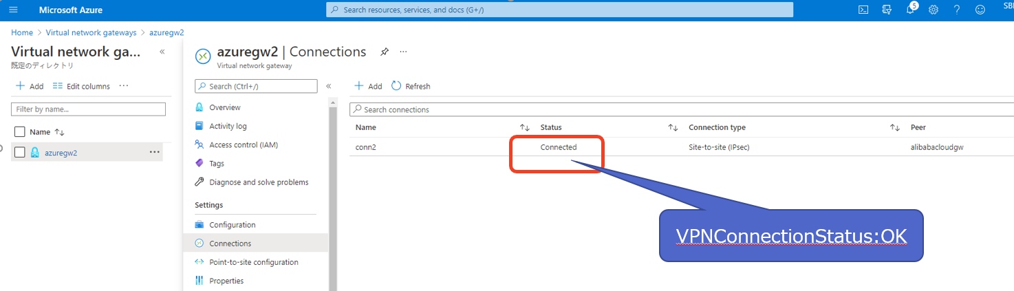Open more options next to pin icon
The image size is (1014, 291).
pyautogui.click(x=403, y=52)
